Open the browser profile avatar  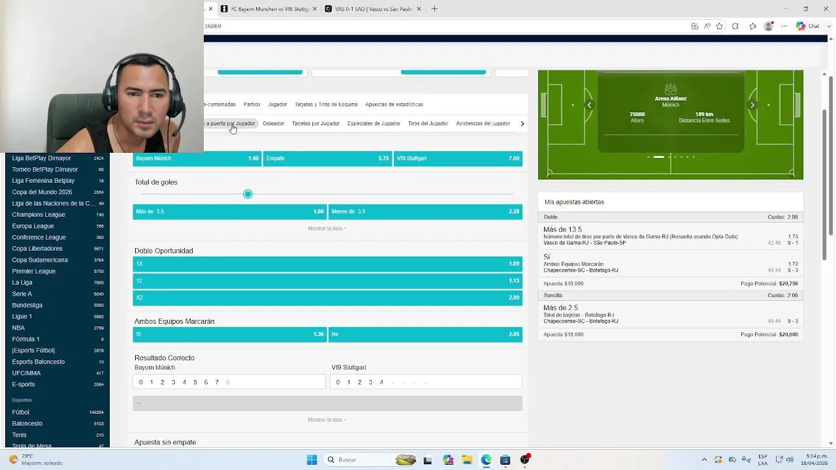pyautogui.click(x=769, y=26)
